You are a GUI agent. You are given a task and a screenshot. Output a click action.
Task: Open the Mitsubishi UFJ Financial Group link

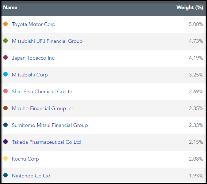click(x=47, y=41)
